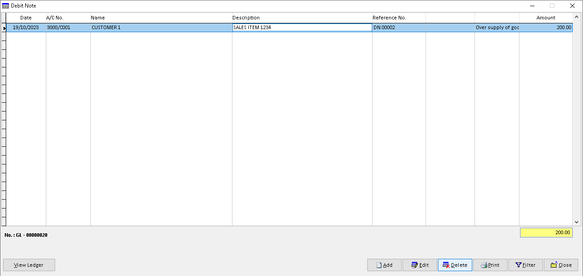Image resolution: width=583 pixels, height=276 pixels.
Task: Open View Ledger
Action: (29, 265)
